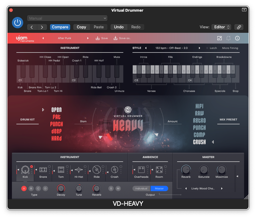Select kick type B
This screenshot has height=218, width=256.
point(31,188)
